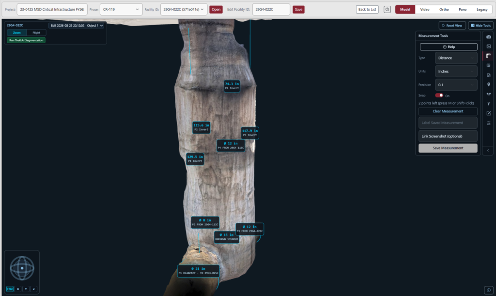
Task: Click the 29G4-022C facility title text
Action: click(15, 25)
